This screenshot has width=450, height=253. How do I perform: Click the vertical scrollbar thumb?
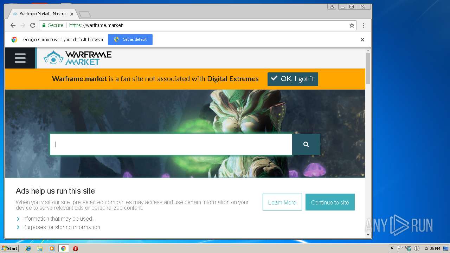click(368, 69)
